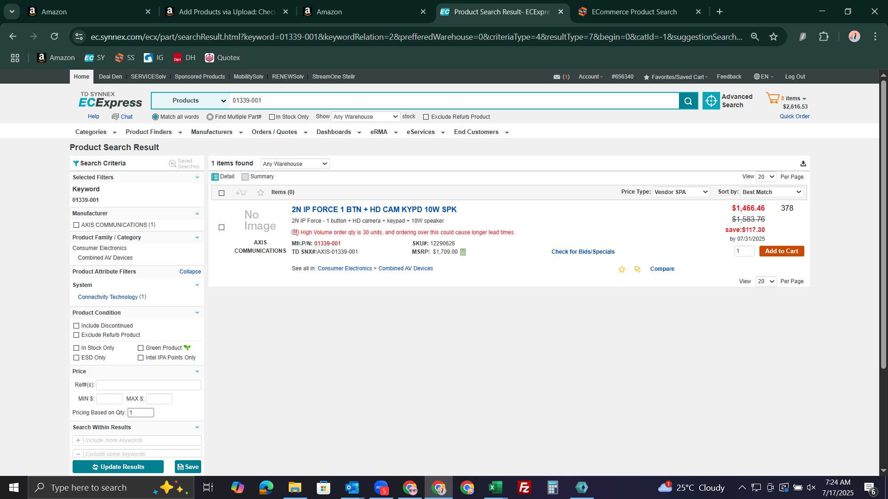888x499 pixels.
Task: Check Intel IPA Points Only filter
Action: tap(141, 358)
